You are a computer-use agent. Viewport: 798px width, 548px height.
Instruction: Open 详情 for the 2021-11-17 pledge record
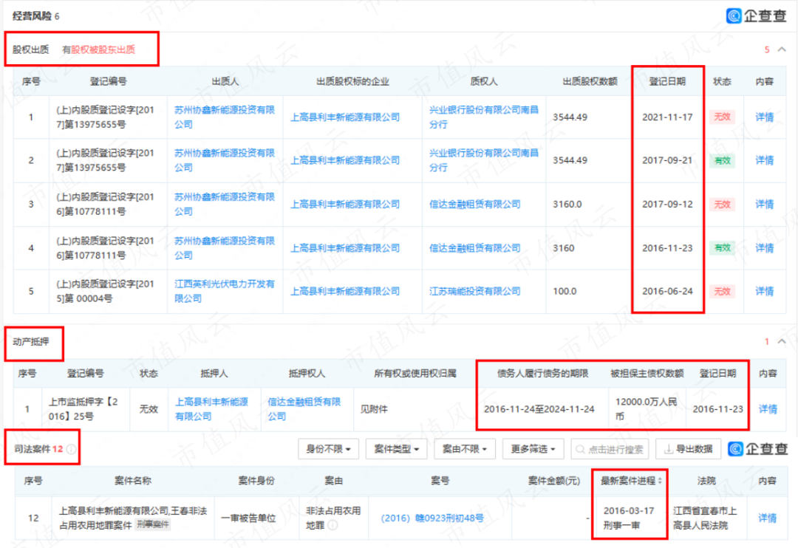764,117
